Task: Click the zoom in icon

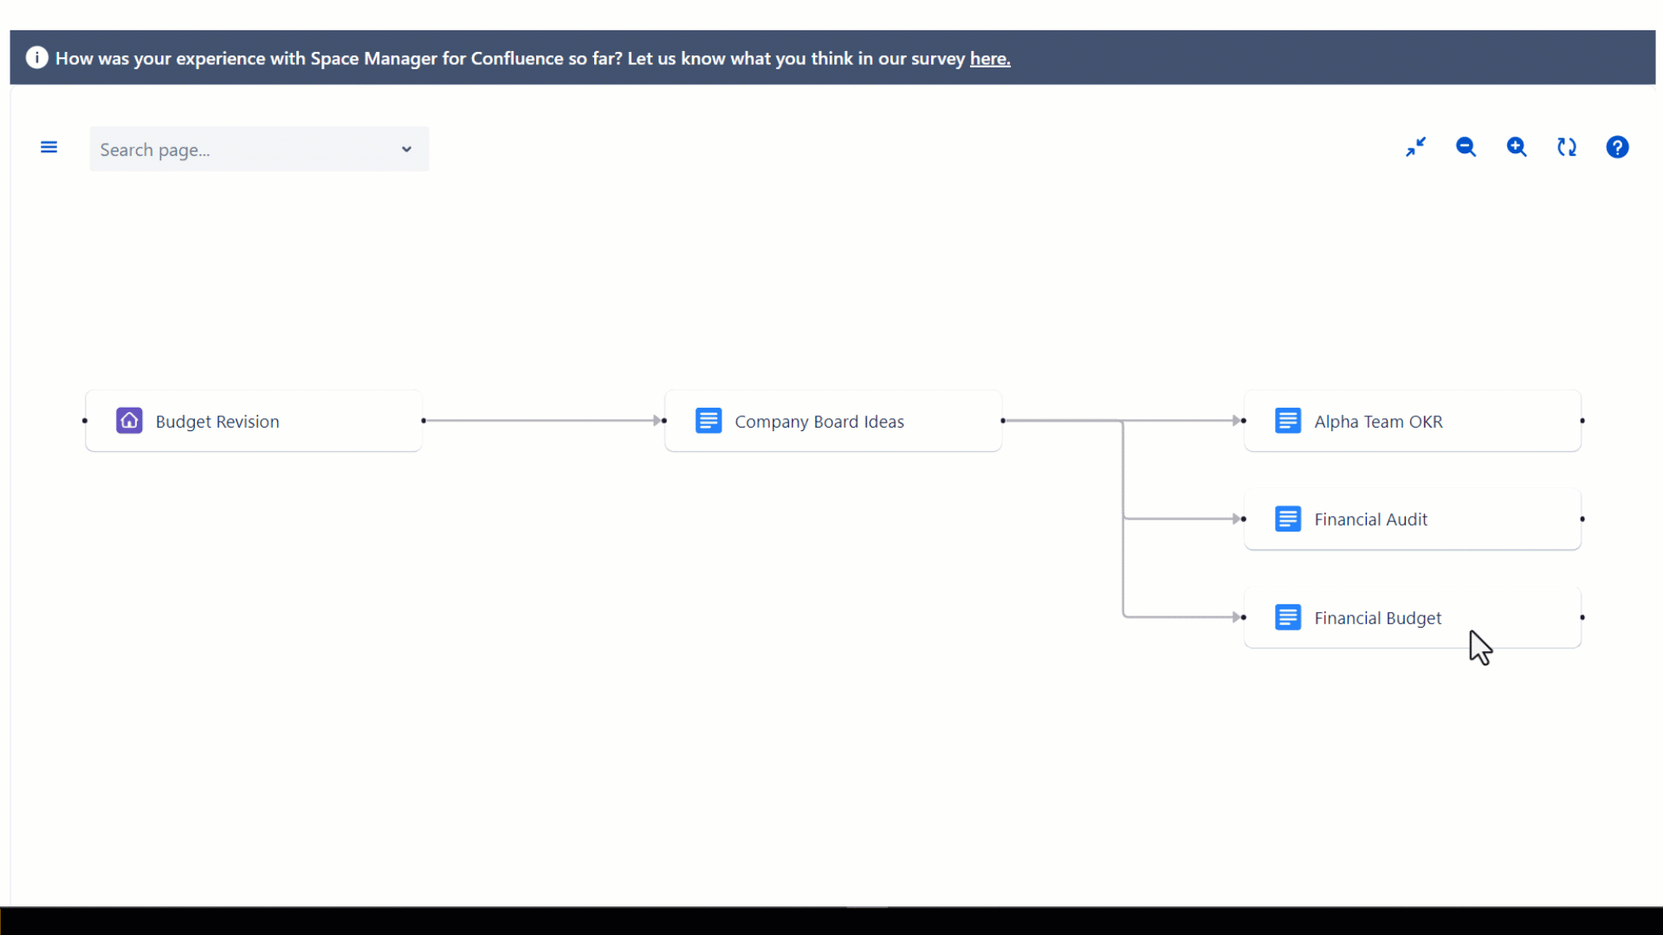Action: pos(1516,146)
